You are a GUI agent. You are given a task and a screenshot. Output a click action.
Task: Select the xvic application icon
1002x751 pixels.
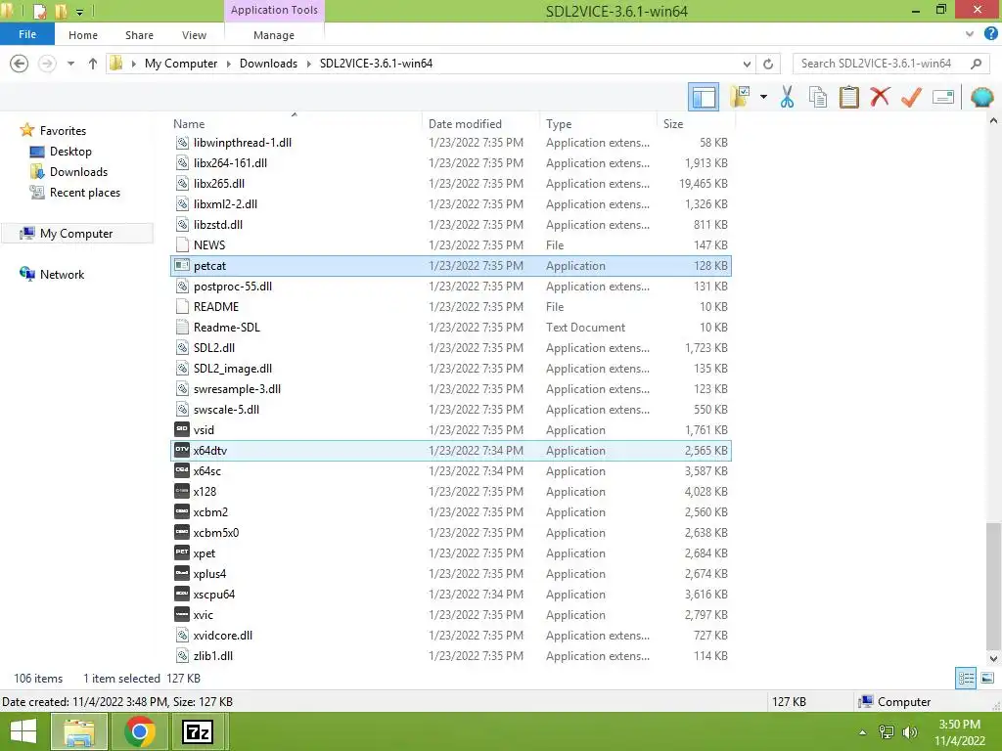coord(182,614)
